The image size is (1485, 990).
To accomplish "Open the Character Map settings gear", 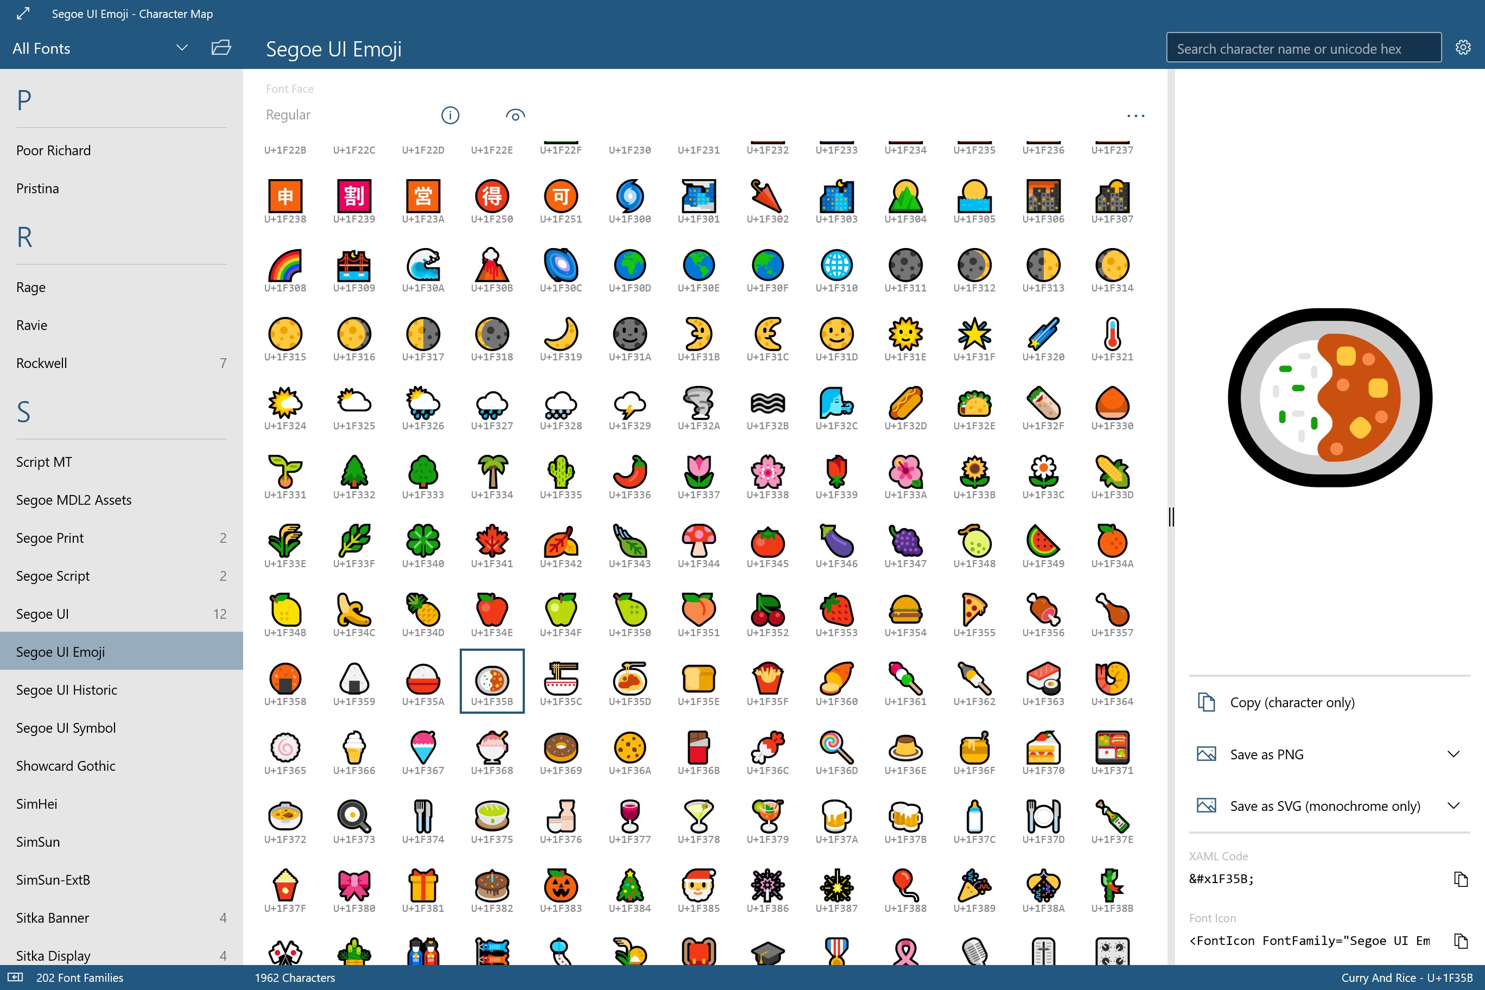I will point(1463,47).
